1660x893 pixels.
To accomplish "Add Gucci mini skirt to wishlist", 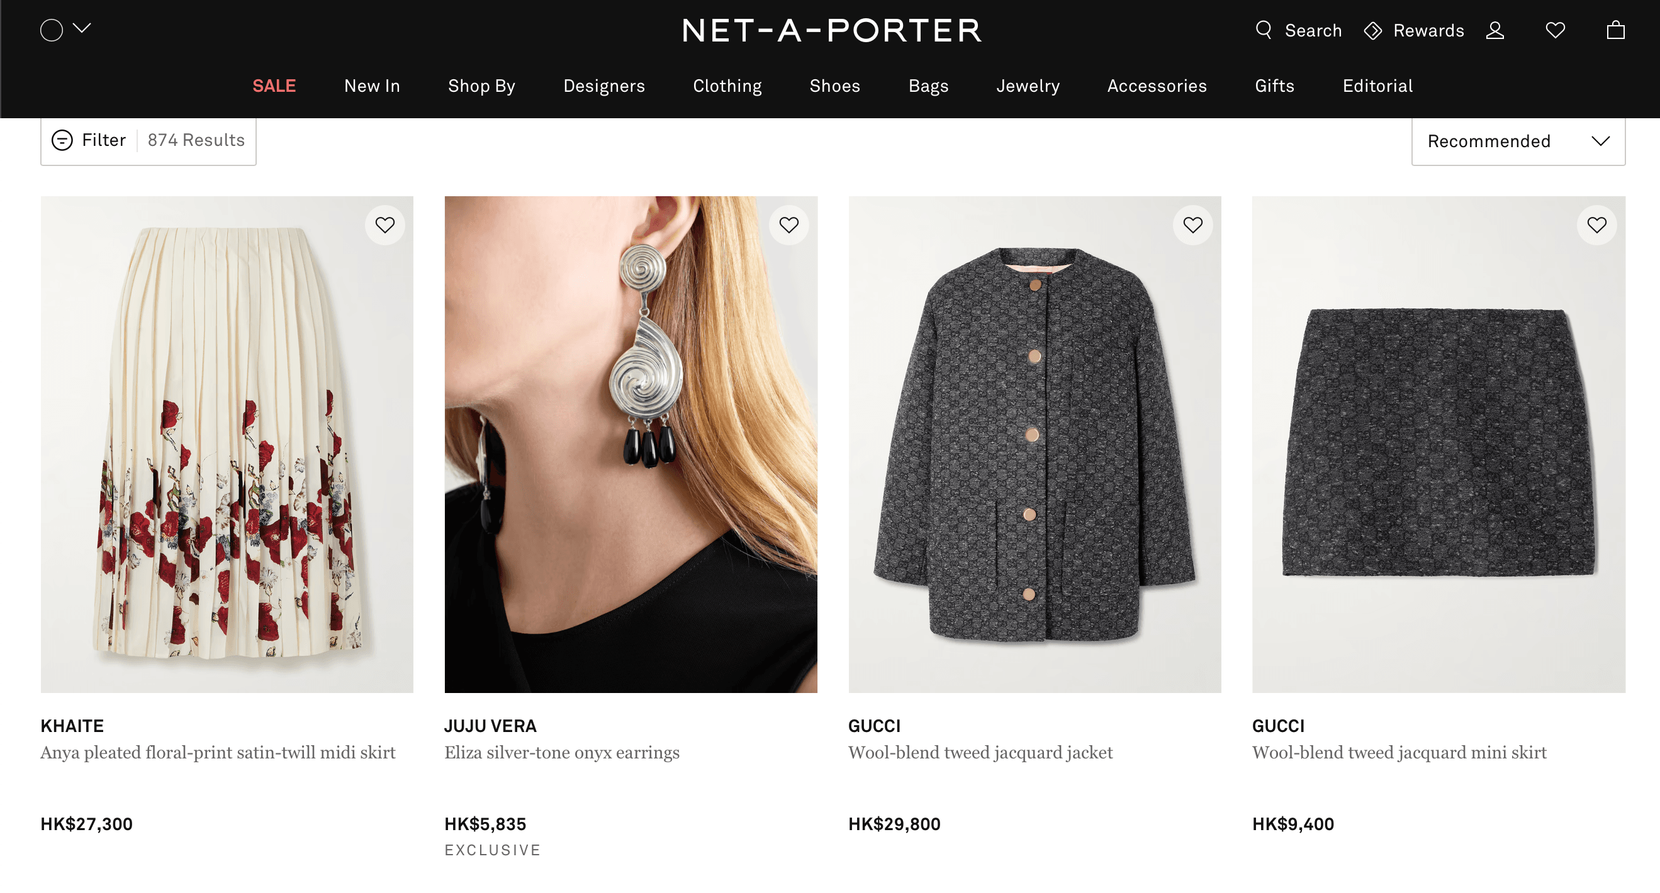I will pyautogui.click(x=1596, y=225).
